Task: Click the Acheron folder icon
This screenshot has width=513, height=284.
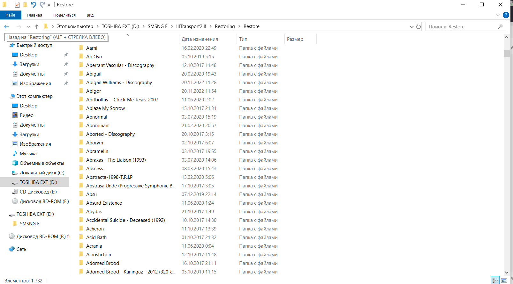Action: [x=81, y=229]
